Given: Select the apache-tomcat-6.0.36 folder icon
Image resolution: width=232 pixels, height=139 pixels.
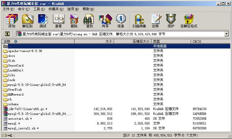Looking at the screenshot, I should click(x=5, y=51).
